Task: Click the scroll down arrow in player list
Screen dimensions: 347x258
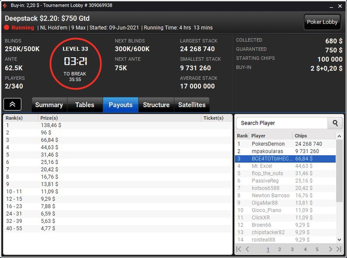Action: click(x=339, y=239)
